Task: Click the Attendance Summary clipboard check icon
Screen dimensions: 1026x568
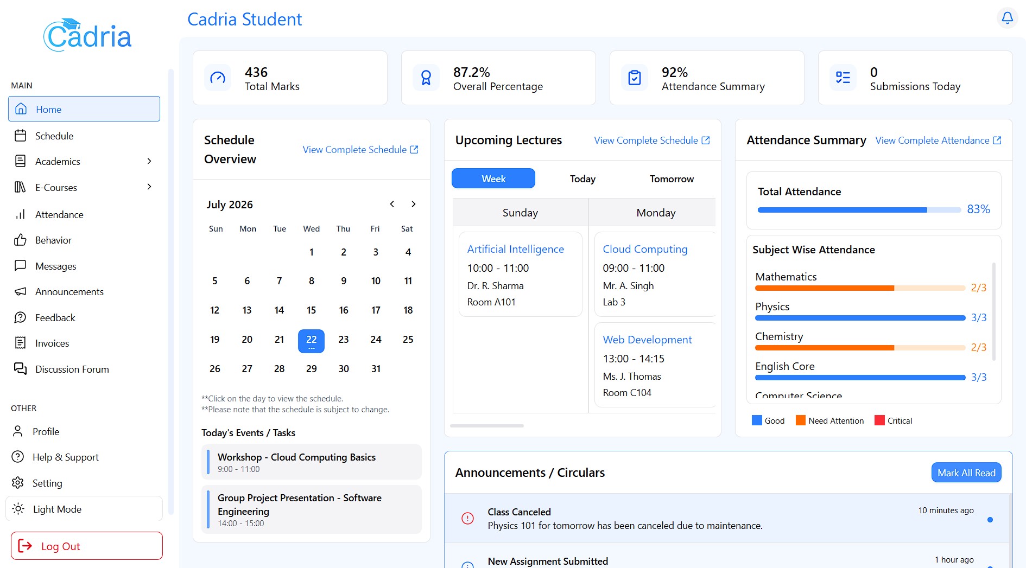Action: (x=635, y=78)
